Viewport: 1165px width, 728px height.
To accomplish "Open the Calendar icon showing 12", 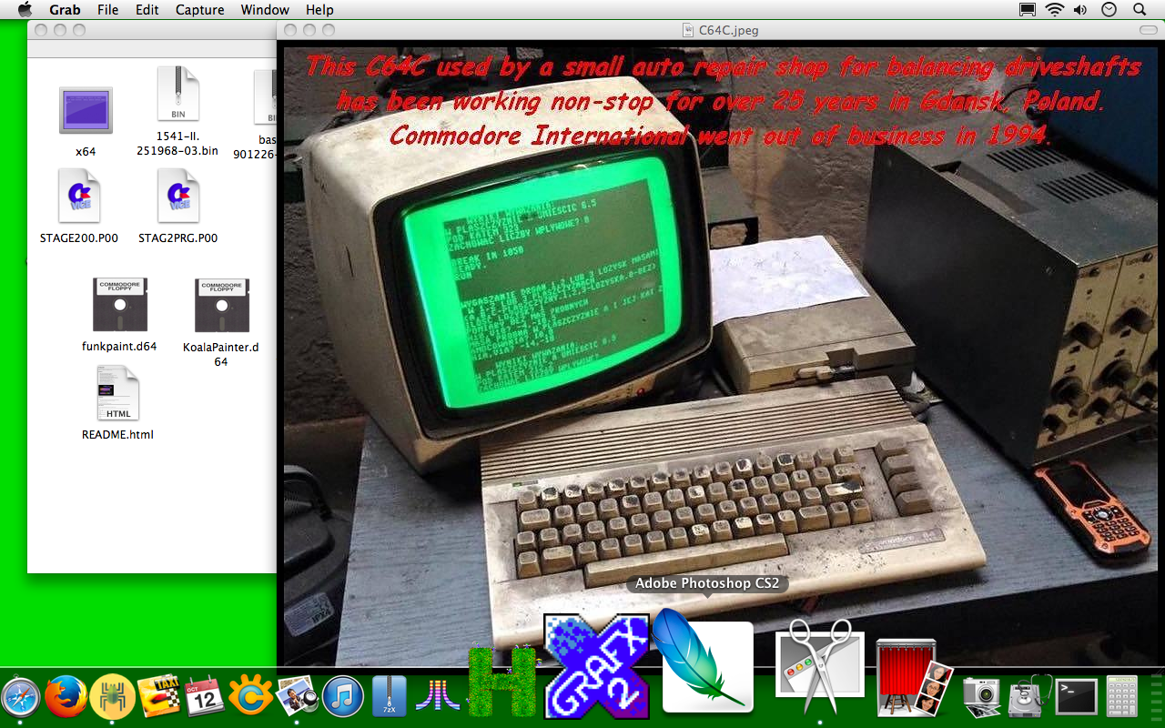I will (x=205, y=697).
